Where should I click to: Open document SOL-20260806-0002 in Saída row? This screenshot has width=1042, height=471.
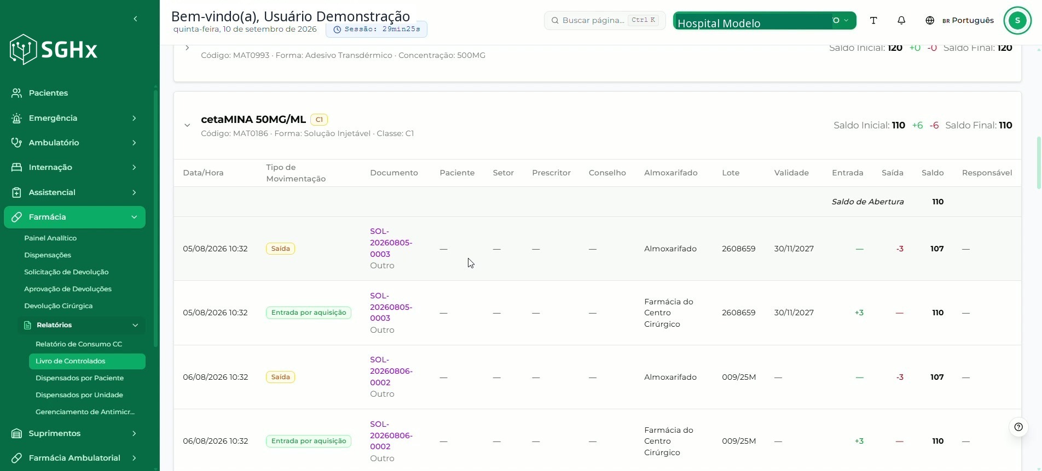coord(391,371)
